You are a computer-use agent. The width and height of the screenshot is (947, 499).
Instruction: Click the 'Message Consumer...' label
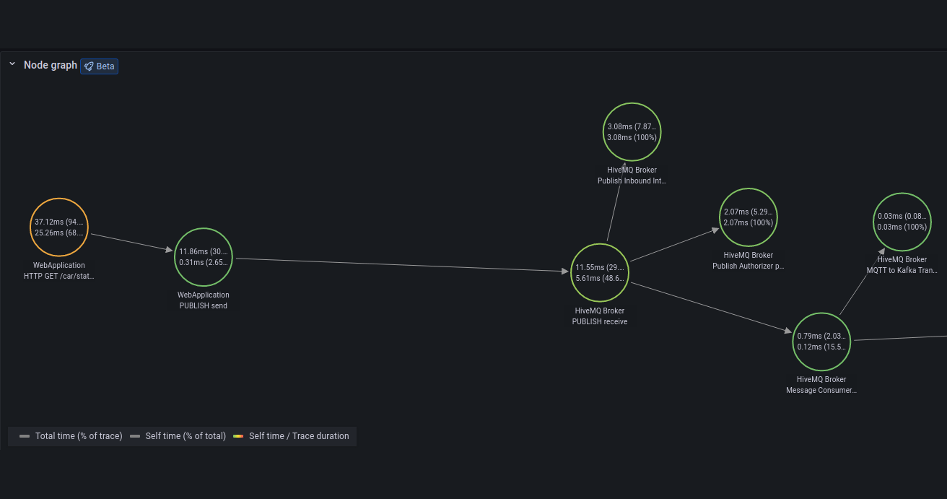coord(821,390)
